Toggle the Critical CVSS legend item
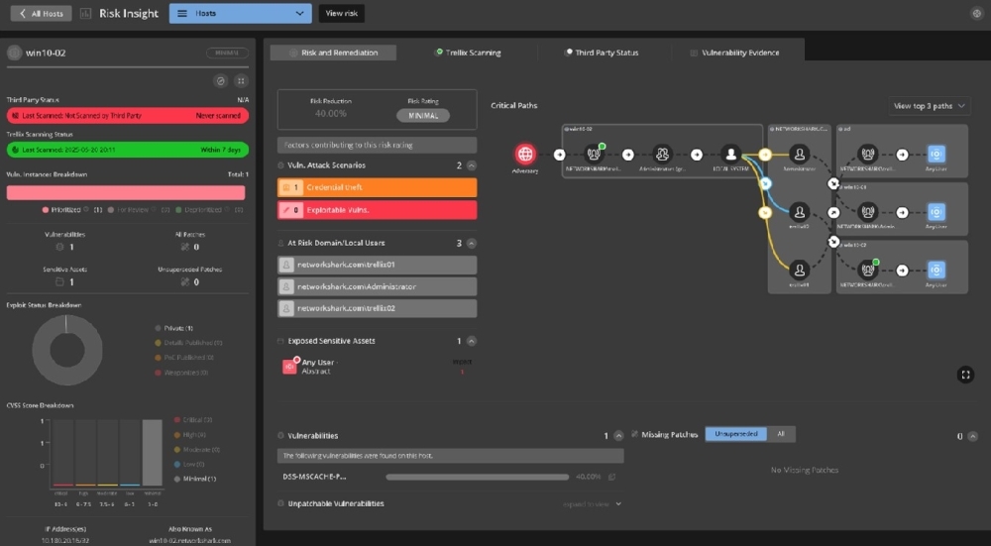The image size is (991, 546). coord(193,419)
